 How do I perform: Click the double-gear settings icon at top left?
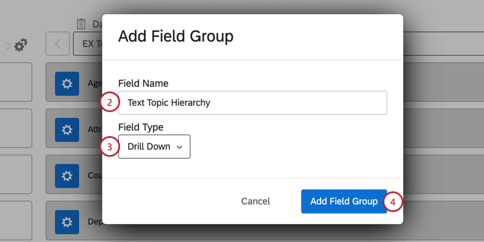click(21, 45)
